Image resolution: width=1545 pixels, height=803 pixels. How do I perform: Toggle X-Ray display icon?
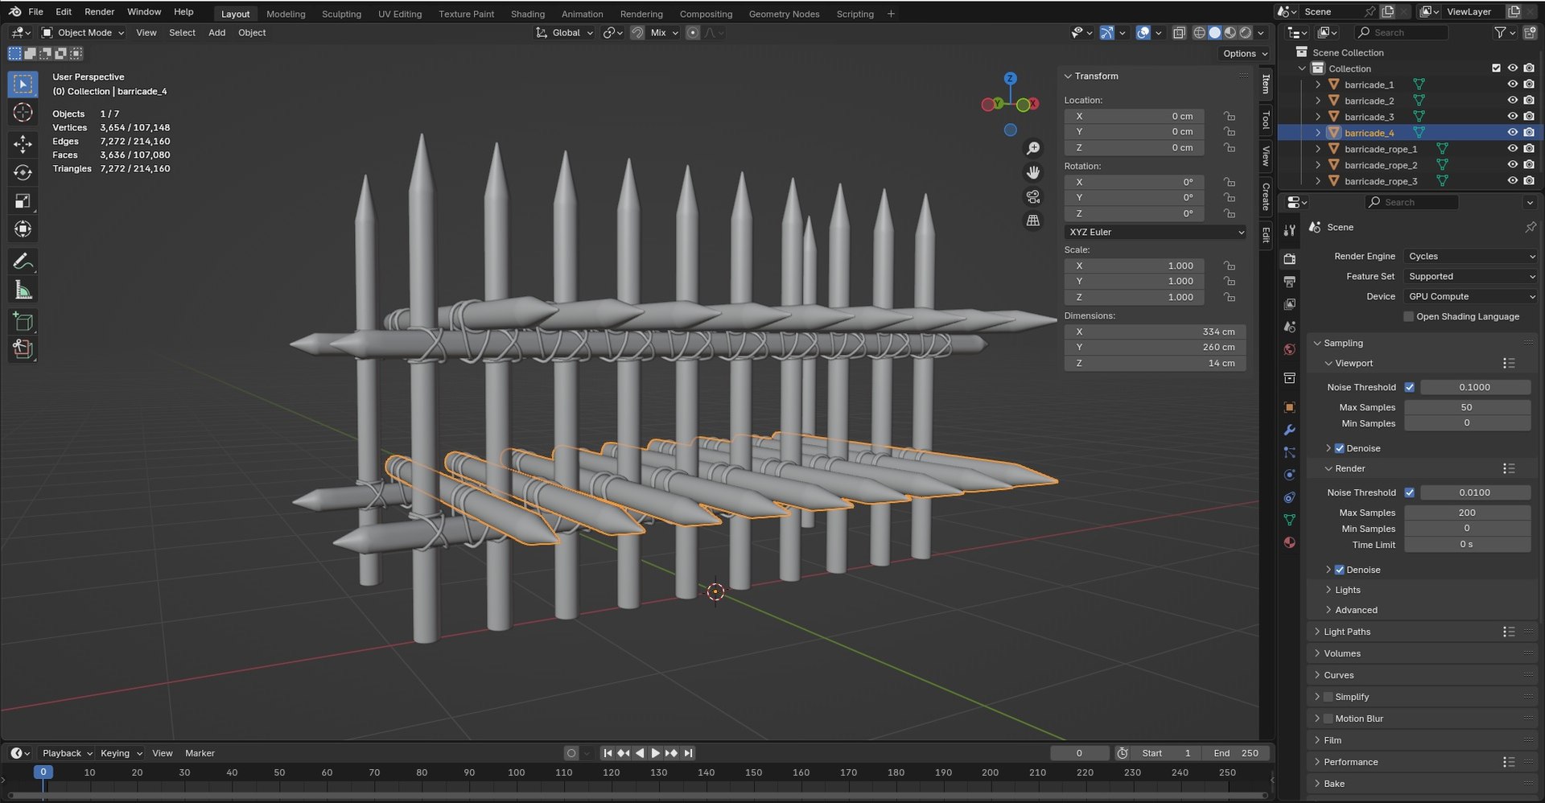point(1179,33)
